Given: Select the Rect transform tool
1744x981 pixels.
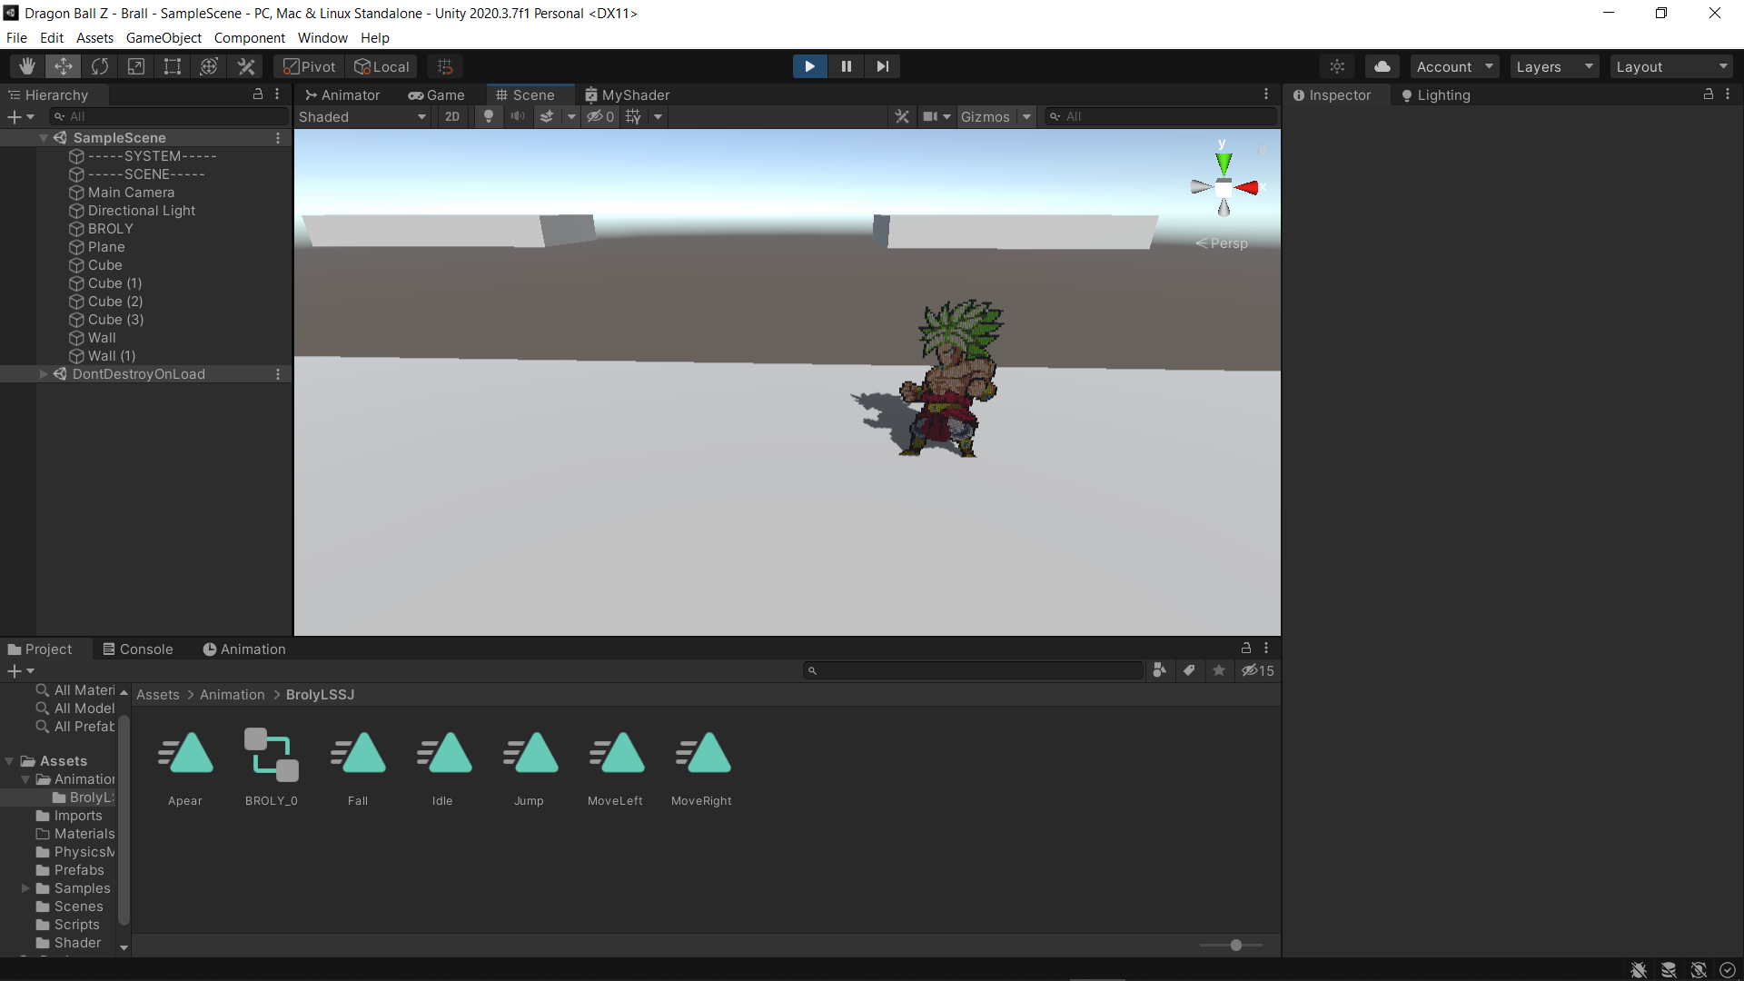Looking at the screenshot, I should [173, 66].
